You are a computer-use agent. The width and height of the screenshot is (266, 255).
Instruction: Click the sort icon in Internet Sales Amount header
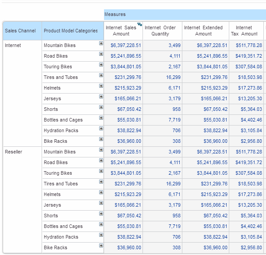pyautogui.click(x=139, y=25)
